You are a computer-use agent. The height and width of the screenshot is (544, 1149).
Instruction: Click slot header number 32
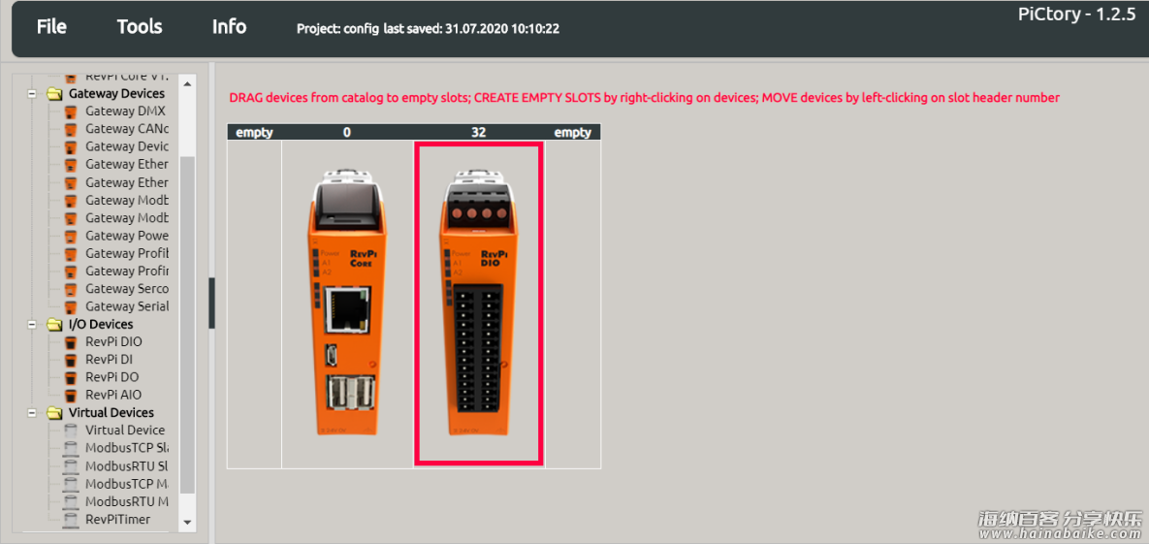click(x=478, y=133)
